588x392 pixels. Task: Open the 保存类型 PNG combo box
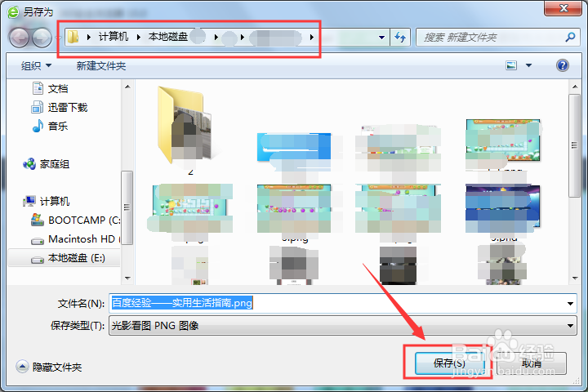click(343, 326)
